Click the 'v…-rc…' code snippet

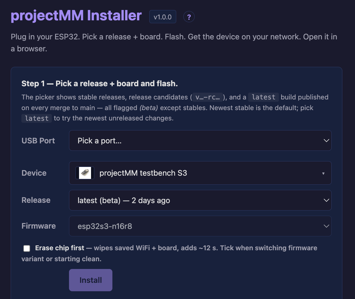point(208,97)
